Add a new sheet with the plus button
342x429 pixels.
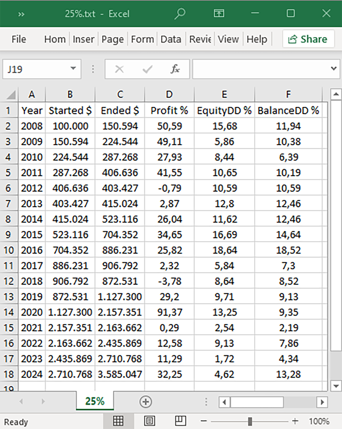click(x=146, y=402)
